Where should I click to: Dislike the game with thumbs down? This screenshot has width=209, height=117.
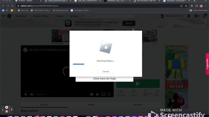point(157,91)
